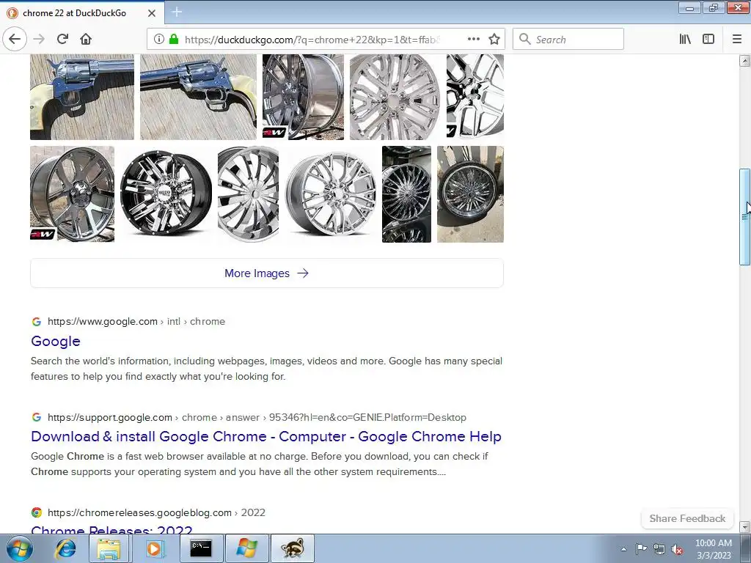Open the Google result title link

[56, 342]
